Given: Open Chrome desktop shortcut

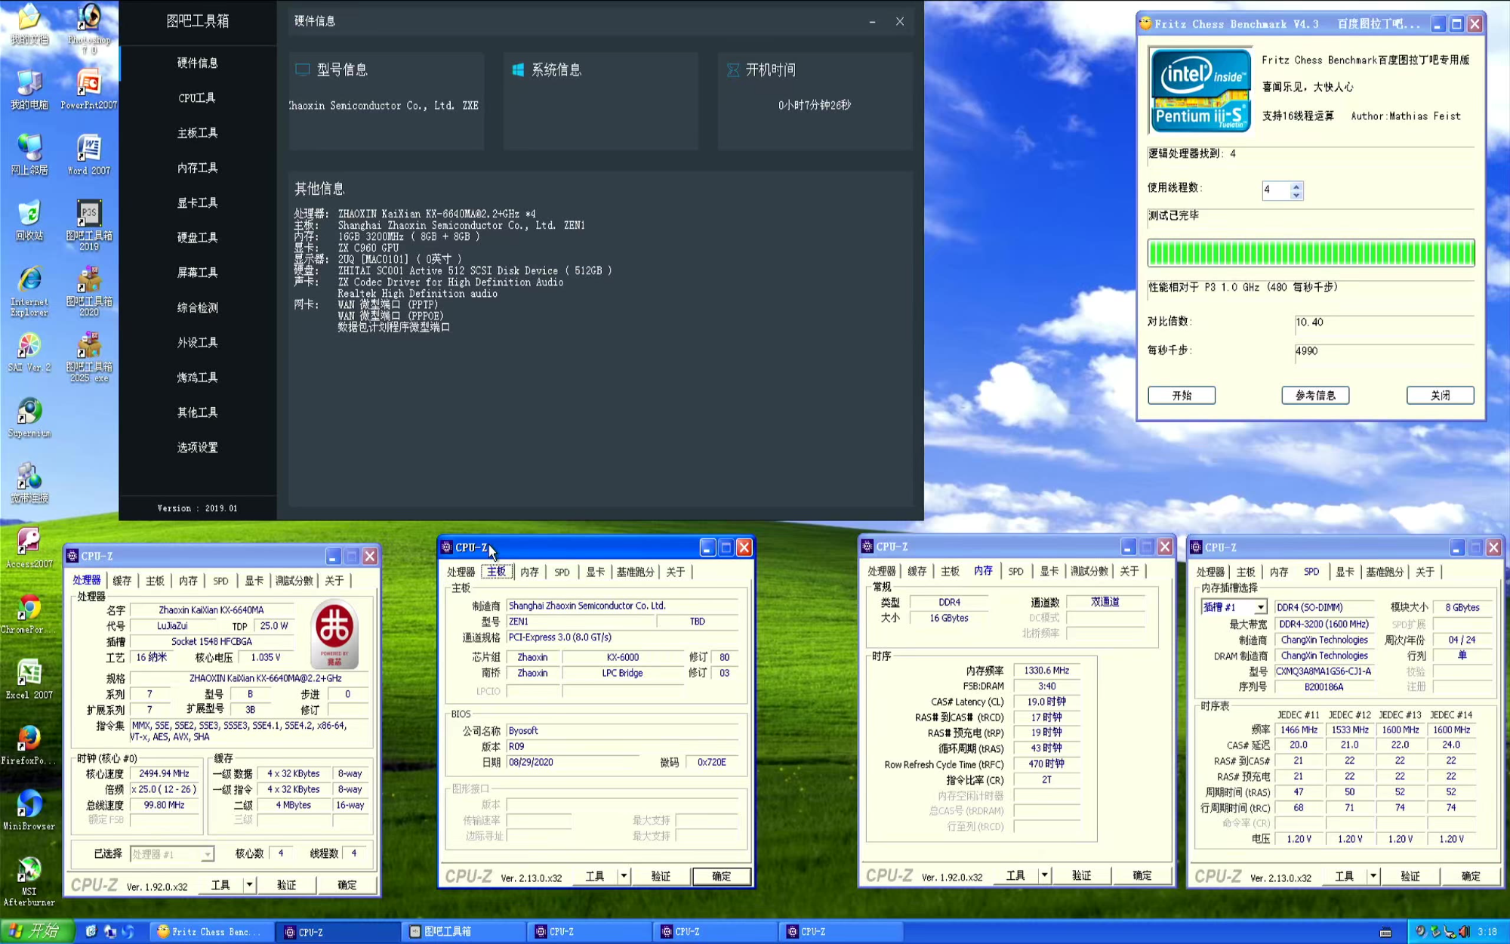Looking at the screenshot, I should pyautogui.click(x=29, y=614).
